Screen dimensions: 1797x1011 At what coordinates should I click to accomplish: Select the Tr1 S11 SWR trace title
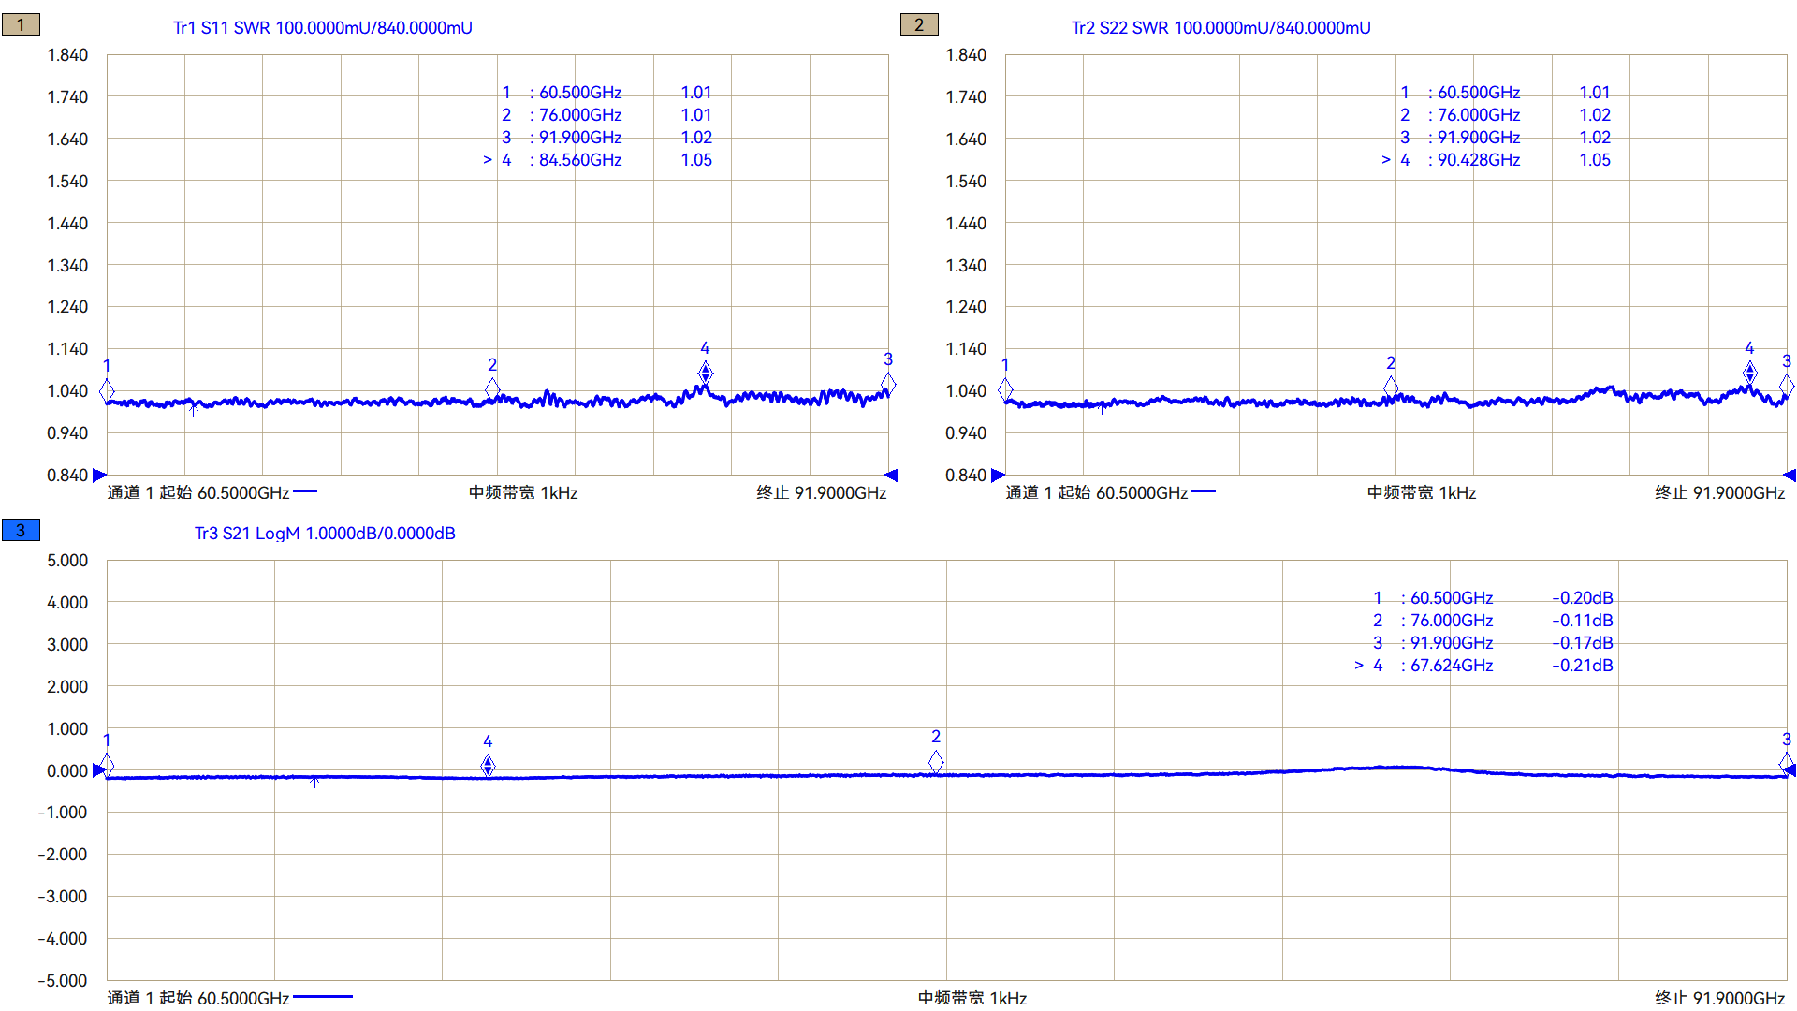click(322, 28)
